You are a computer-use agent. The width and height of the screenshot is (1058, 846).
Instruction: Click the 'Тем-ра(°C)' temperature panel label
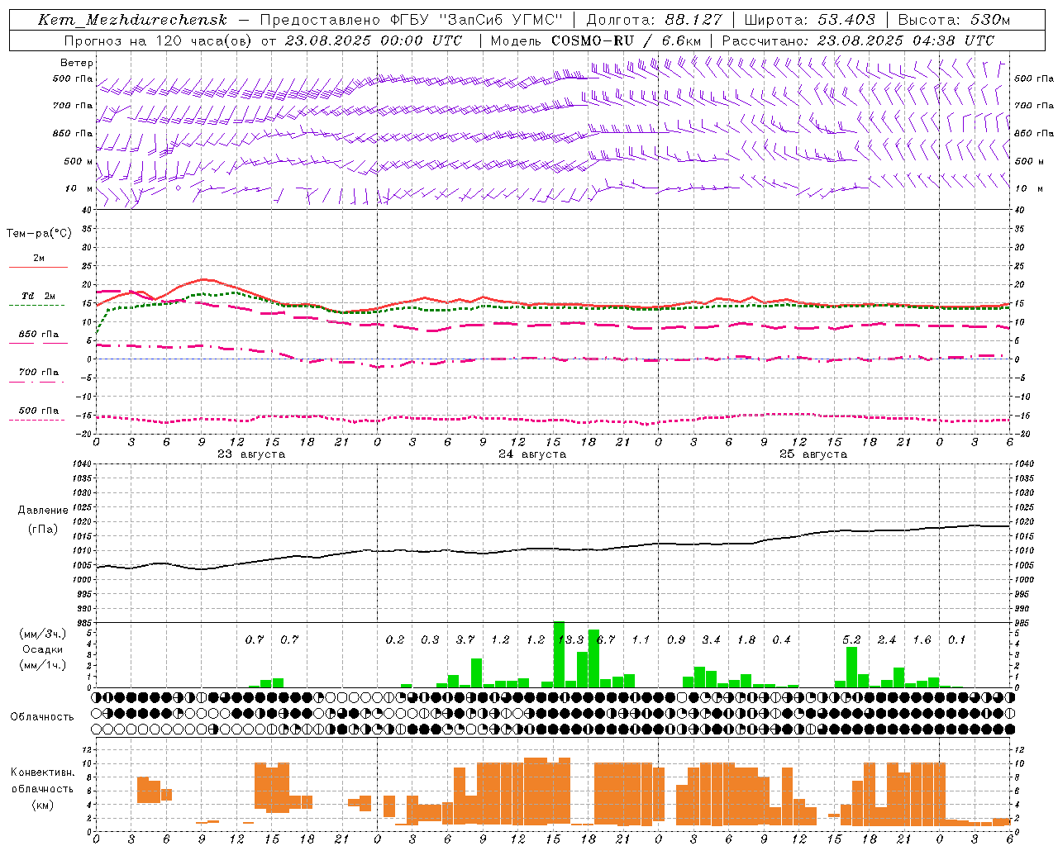(39, 234)
